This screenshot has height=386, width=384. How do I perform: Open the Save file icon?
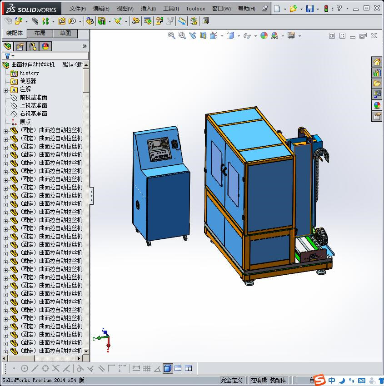[x=309, y=9]
